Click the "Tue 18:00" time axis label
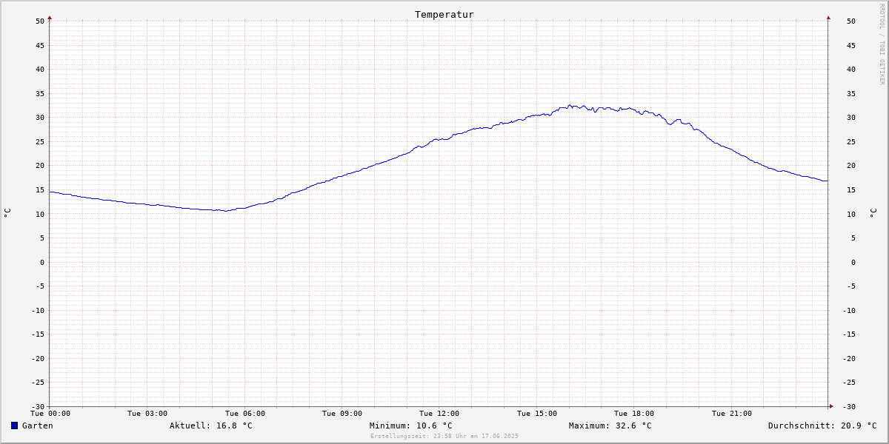Screen dimensions: 889x444 coord(634,414)
